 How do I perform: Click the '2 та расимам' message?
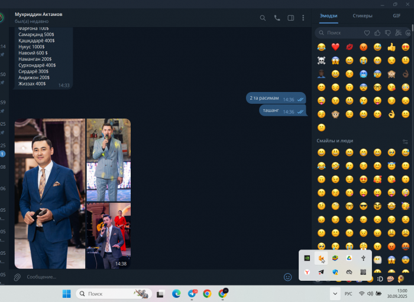[x=276, y=99]
